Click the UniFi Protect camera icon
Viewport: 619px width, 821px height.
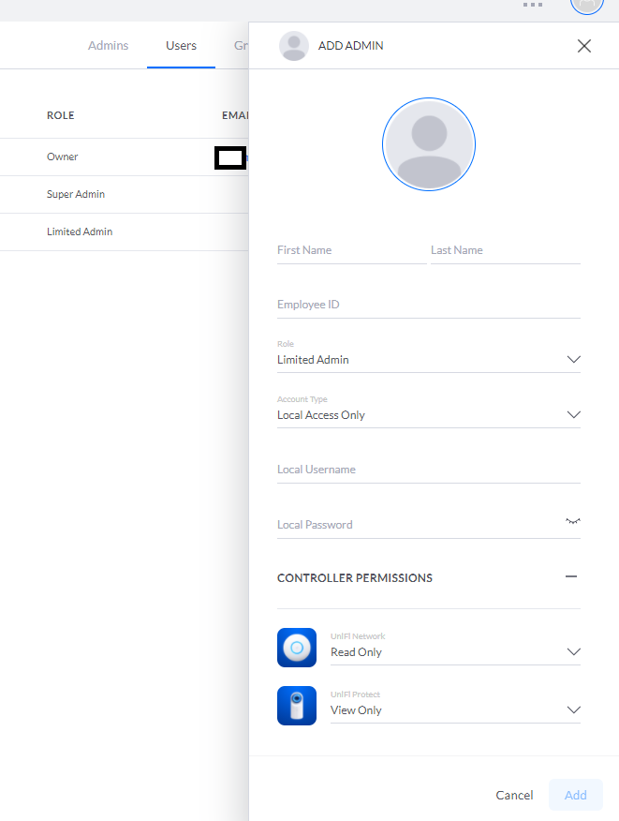tap(297, 706)
